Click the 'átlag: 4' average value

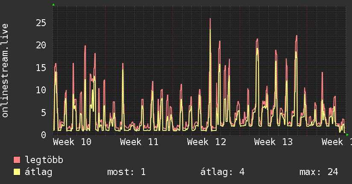pyautogui.click(x=222, y=172)
